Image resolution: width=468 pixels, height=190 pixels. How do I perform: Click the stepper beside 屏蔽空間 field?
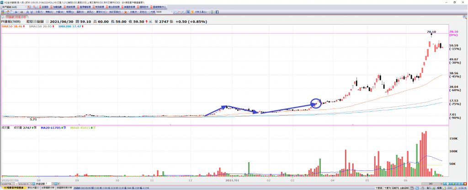[53, 184]
